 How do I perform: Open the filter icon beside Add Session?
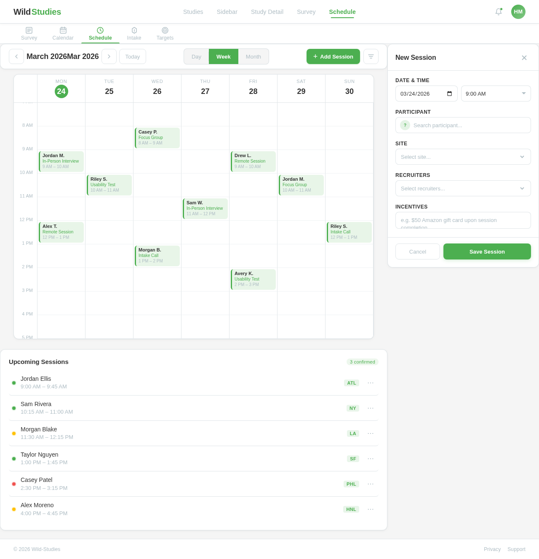pos(371,56)
